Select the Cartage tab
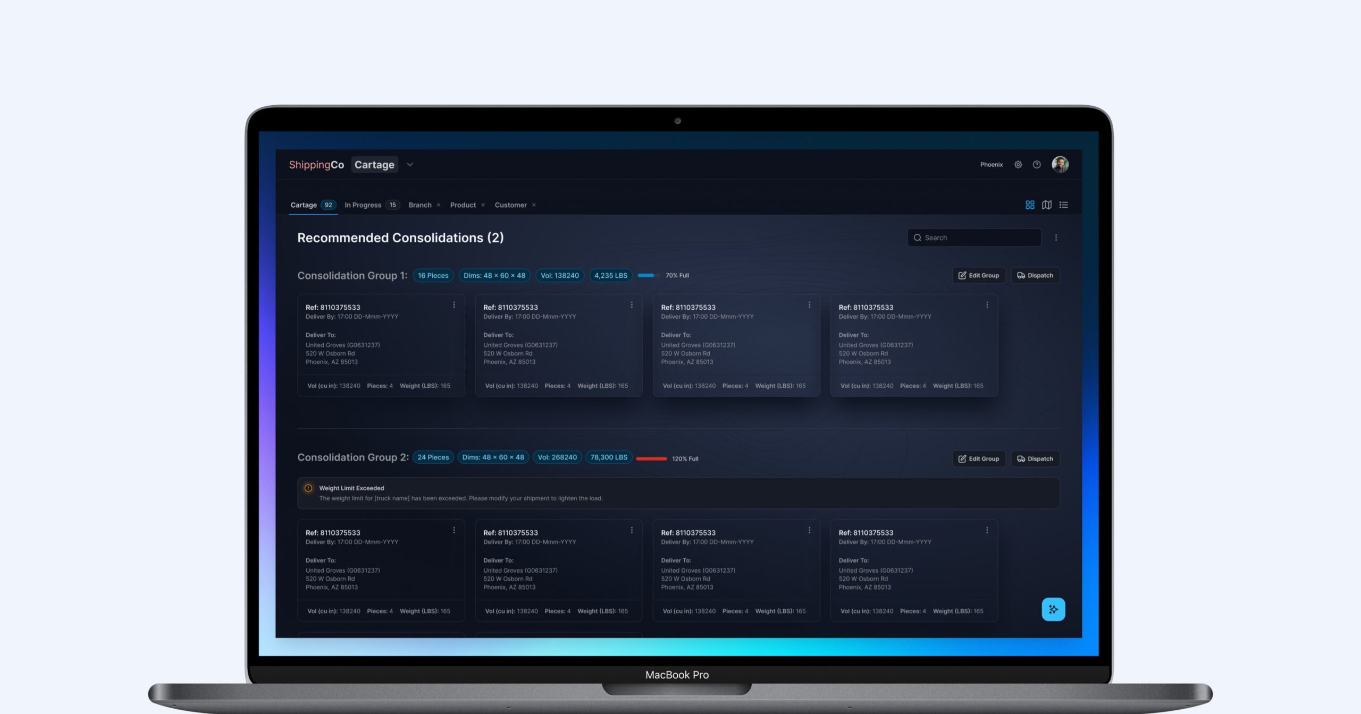The width and height of the screenshot is (1361, 714). 304,205
